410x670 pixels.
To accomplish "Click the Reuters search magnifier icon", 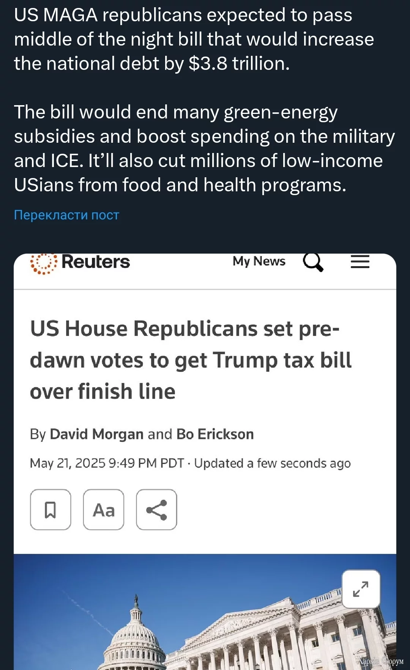I will pyautogui.click(x=313, y=262).
